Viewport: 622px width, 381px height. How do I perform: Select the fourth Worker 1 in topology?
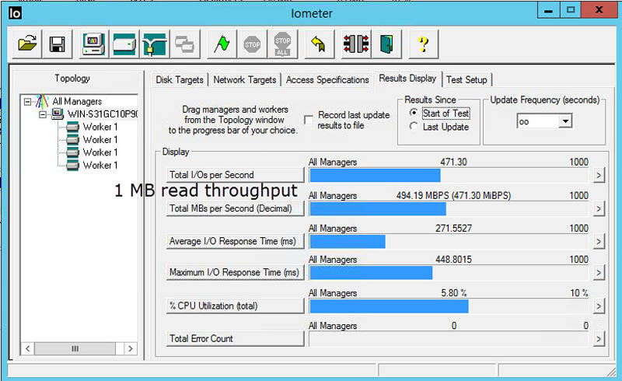[x=100, y=165]
